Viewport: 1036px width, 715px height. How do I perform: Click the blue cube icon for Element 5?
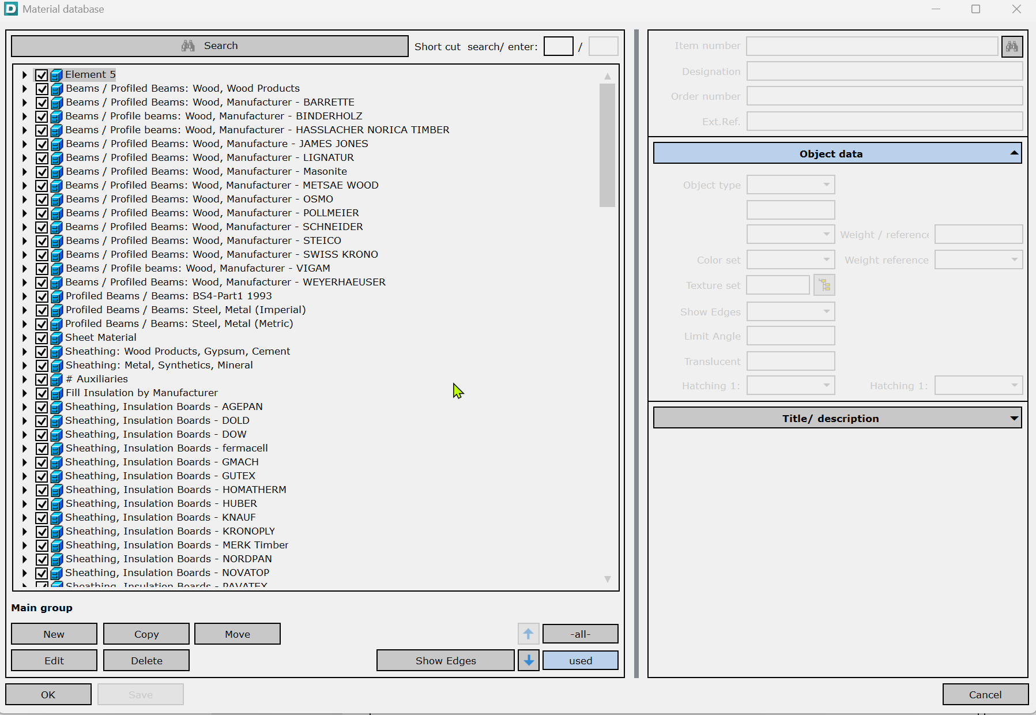pyautogui.click(x=56, y=75)
